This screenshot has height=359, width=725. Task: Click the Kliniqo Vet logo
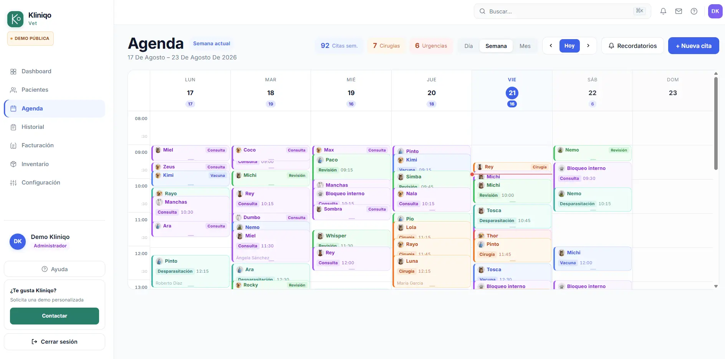pyautogui.click(x=30, y=19)
